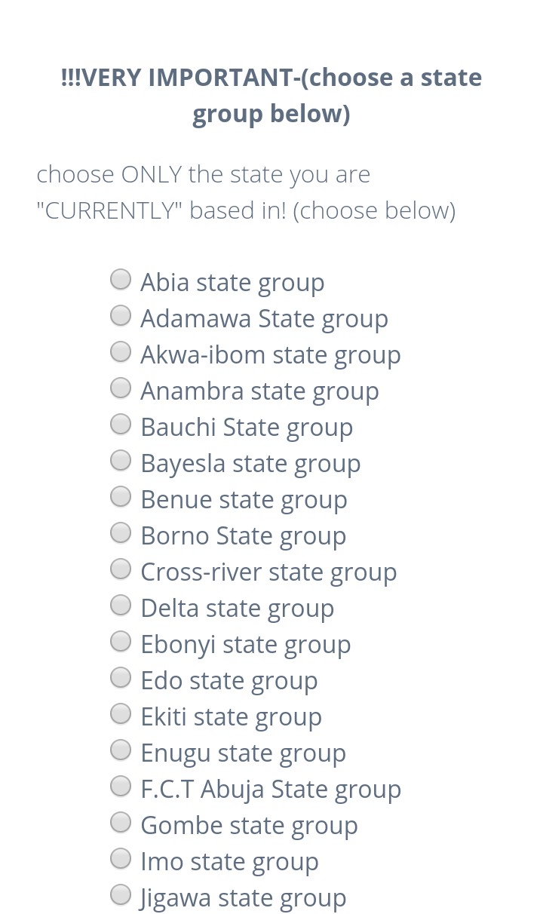Select F.C.T Abuja State group

tap(121, 787)
